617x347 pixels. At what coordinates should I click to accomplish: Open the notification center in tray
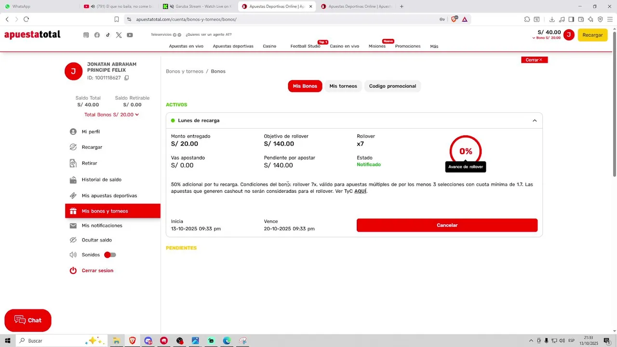tap(607, 341)
